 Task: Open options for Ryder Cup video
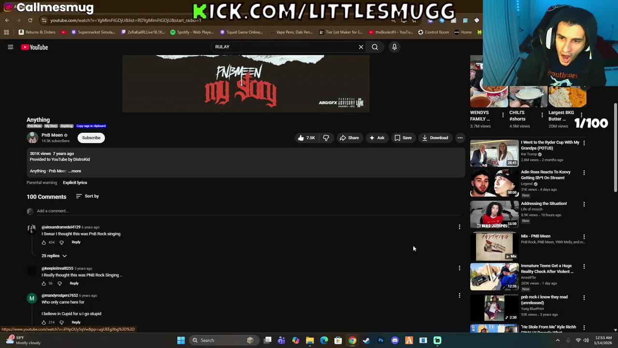[584, 143]
